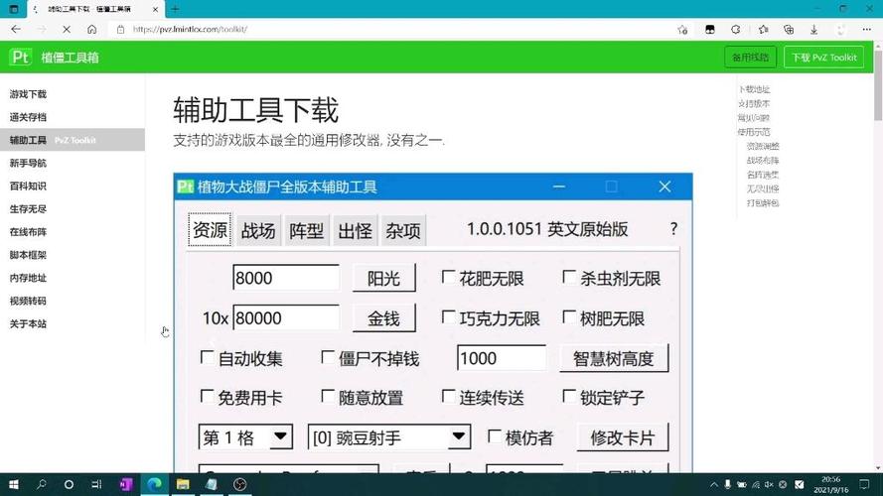Viewport: 883px width, 496px height.
Task: Open 游戏下载 in the sidebar
Action: point(28,94)
